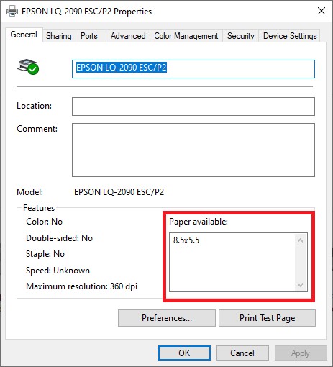Screen dimensions: 333x367
Task: Click the Print Test Page button
Action: pyautogui.click(x=267, y=318)
